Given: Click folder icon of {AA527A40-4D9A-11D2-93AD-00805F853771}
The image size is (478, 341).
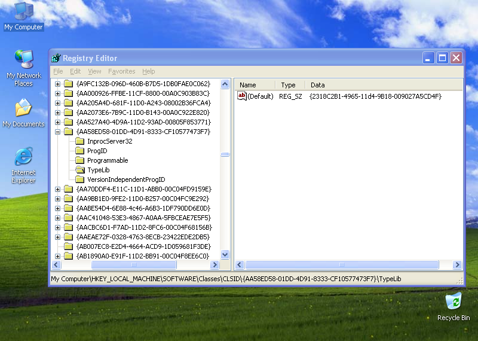Looking at the screenshot, I should pos(69,122).
